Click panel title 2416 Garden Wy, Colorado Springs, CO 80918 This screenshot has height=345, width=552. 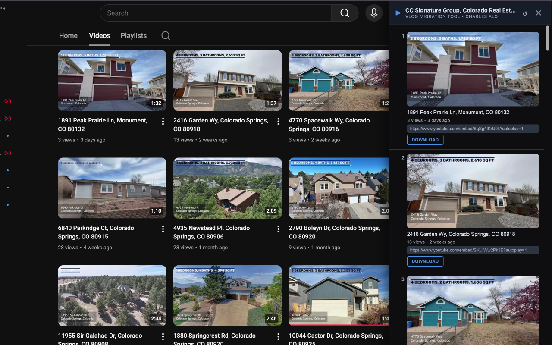tap(461, 234)
